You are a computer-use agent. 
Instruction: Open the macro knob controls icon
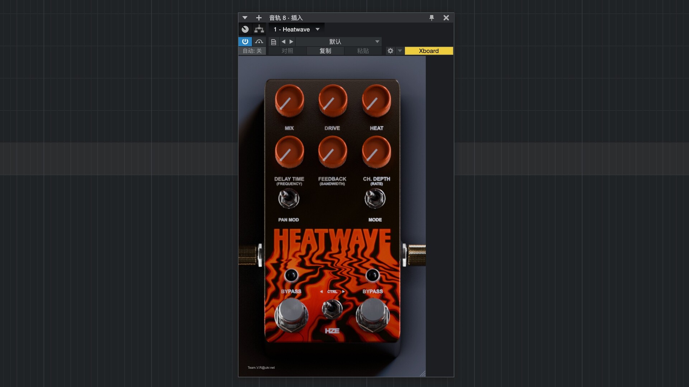(245, 29)
